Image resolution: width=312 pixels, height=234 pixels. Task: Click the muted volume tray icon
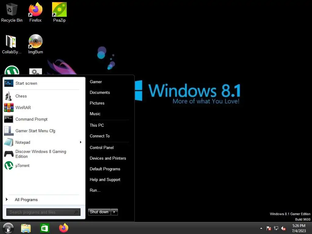pyautogui.click(x=283, y=228)
